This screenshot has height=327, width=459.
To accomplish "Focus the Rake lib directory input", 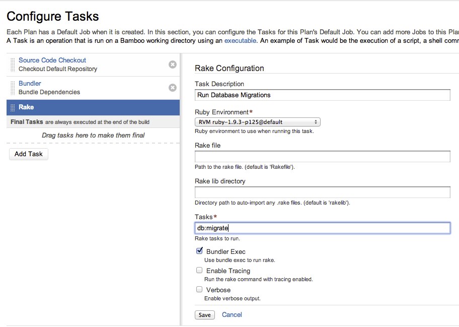I will click(x=322, y=192).
